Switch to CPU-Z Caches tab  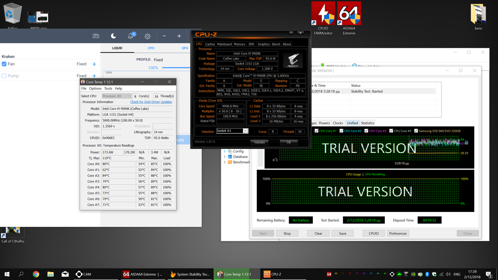tap(210, 44)
